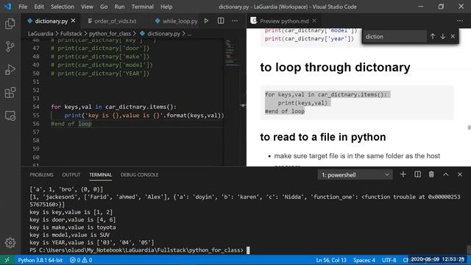The height and width of the screenshot is (265, 471).
Task: Click terminal output 'key is model,value is SUV'
Action: click(x=69, y=235)
